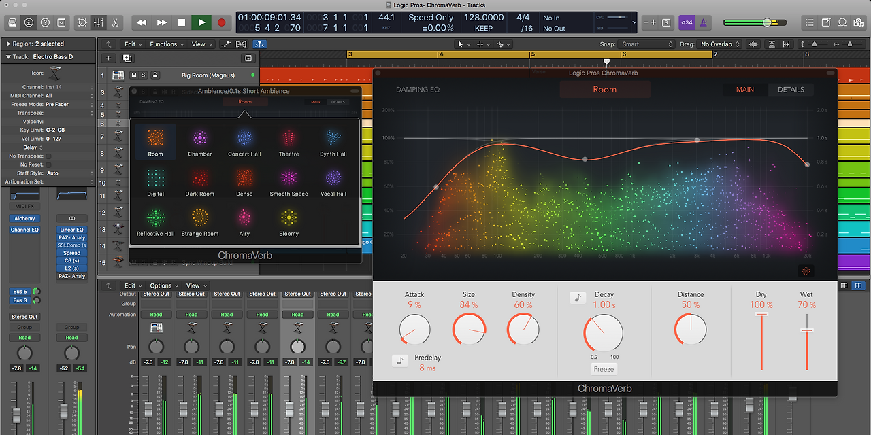Open the Library button in the control bar

[13, 22]
